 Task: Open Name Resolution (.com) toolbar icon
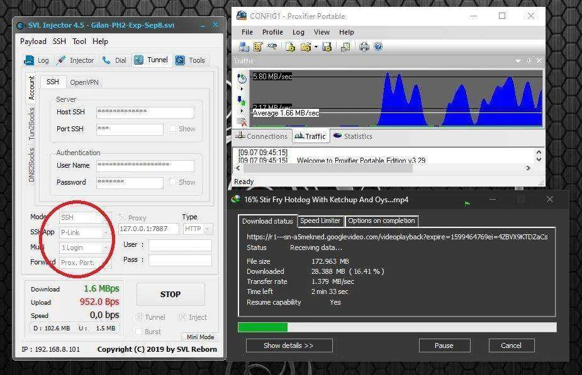272,46
